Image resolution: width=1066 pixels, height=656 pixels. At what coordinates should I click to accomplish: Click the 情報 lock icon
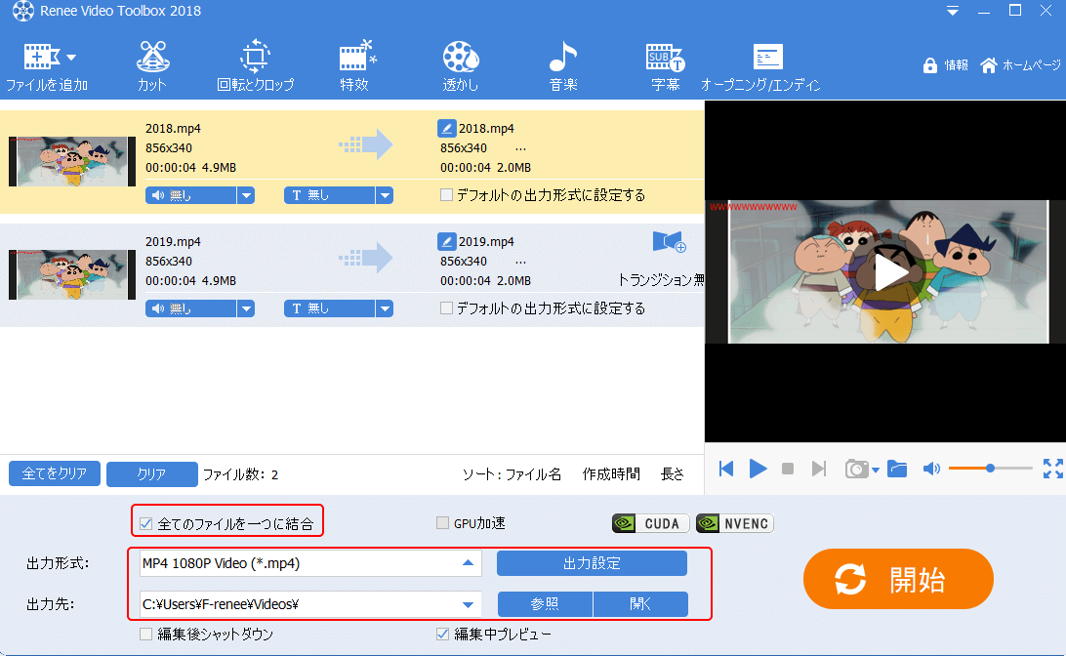(930, 65)
